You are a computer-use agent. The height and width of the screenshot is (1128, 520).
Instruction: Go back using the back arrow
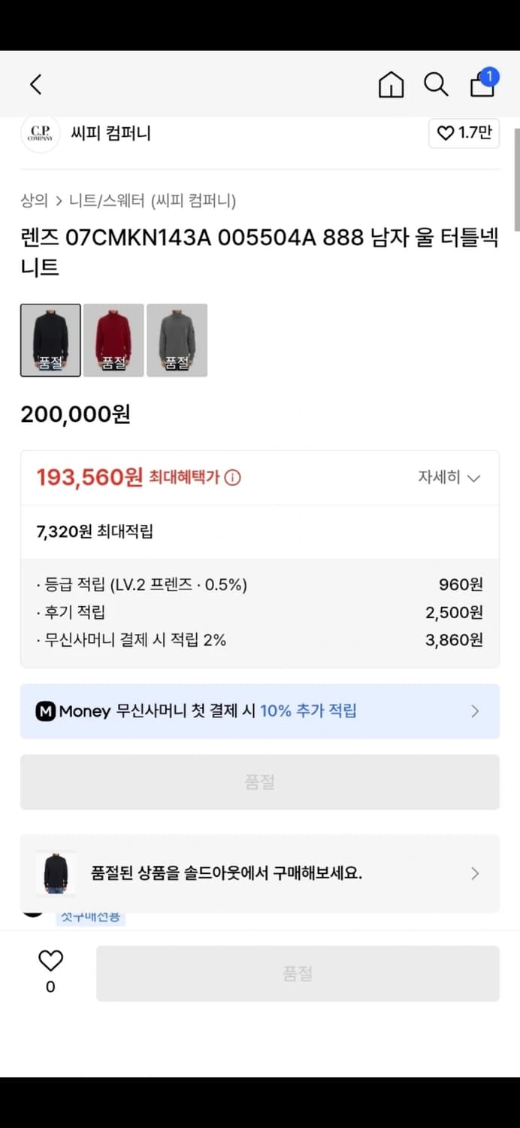coord(35,84)
